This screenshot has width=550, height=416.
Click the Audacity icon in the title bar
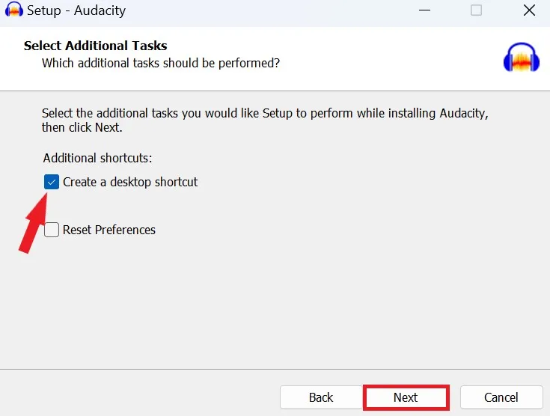point(13,11)
